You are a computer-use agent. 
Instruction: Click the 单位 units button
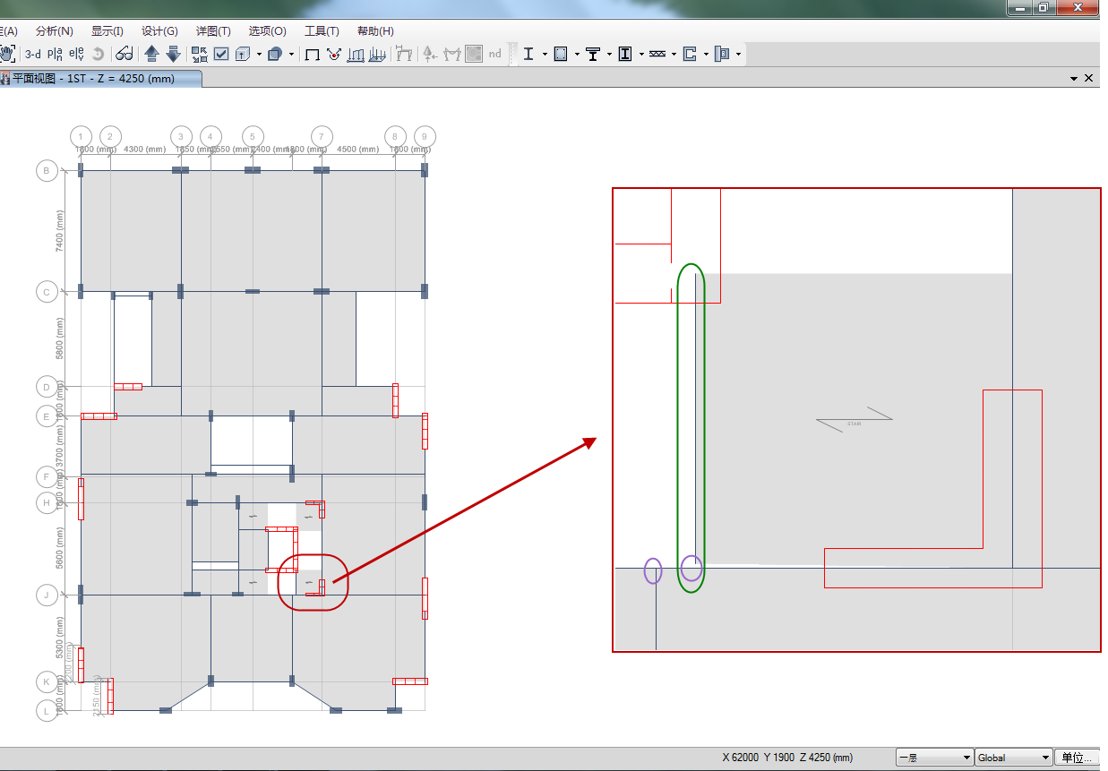point(1077,758)
